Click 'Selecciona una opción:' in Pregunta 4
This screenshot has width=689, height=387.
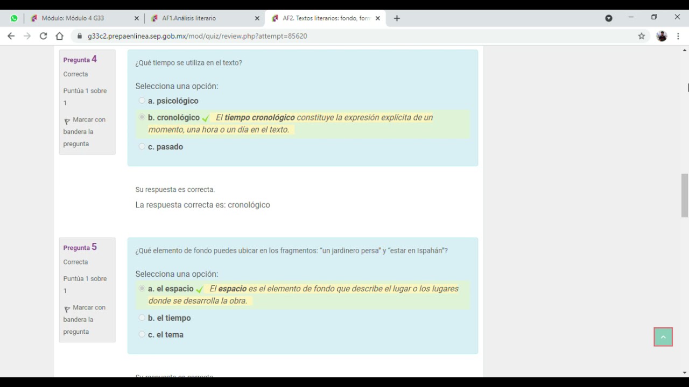[177, 86]
